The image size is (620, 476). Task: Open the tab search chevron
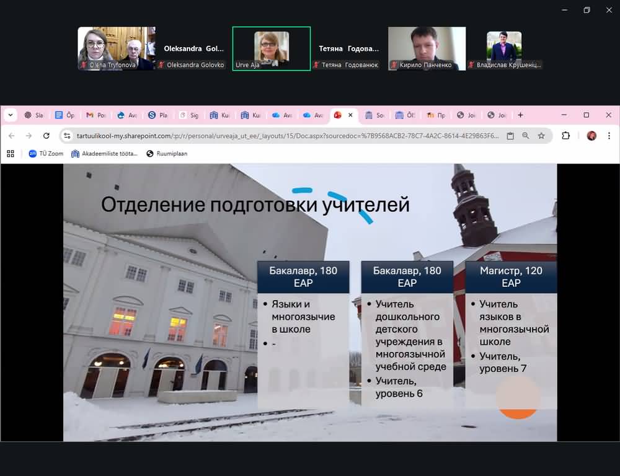[x=9, y=115]
